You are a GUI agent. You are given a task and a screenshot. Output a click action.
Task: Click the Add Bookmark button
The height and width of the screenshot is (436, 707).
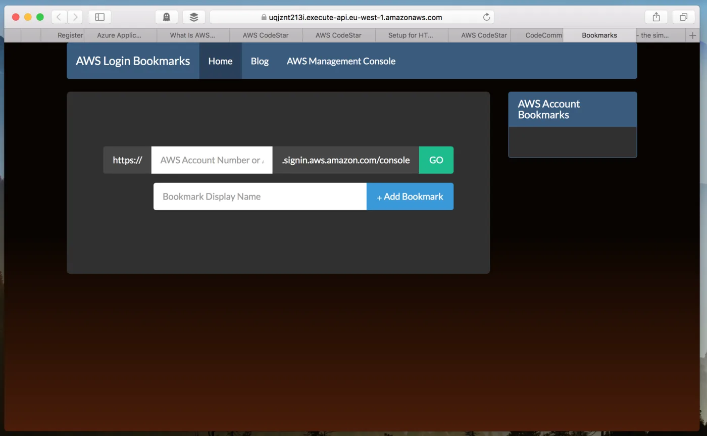[x=410, y=197]
